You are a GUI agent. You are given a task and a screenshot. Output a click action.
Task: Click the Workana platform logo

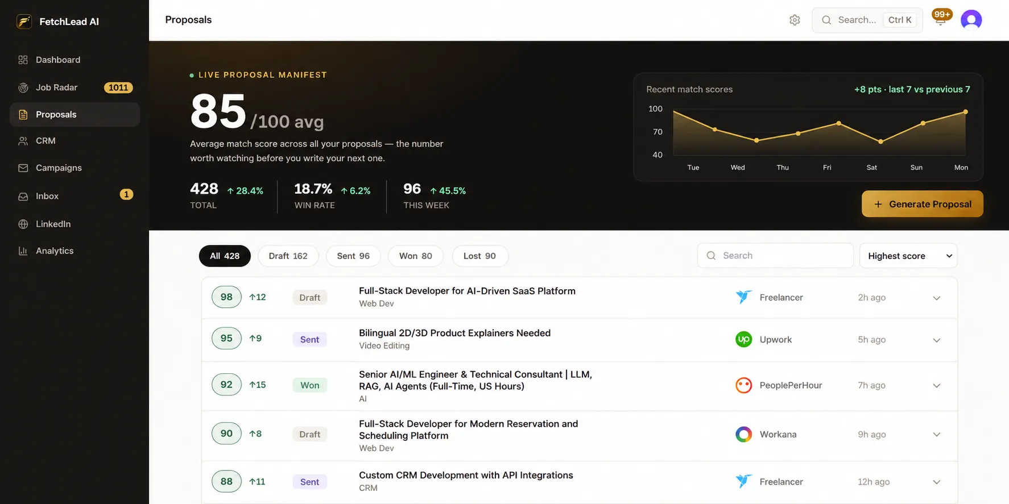(x=743, y=434)
